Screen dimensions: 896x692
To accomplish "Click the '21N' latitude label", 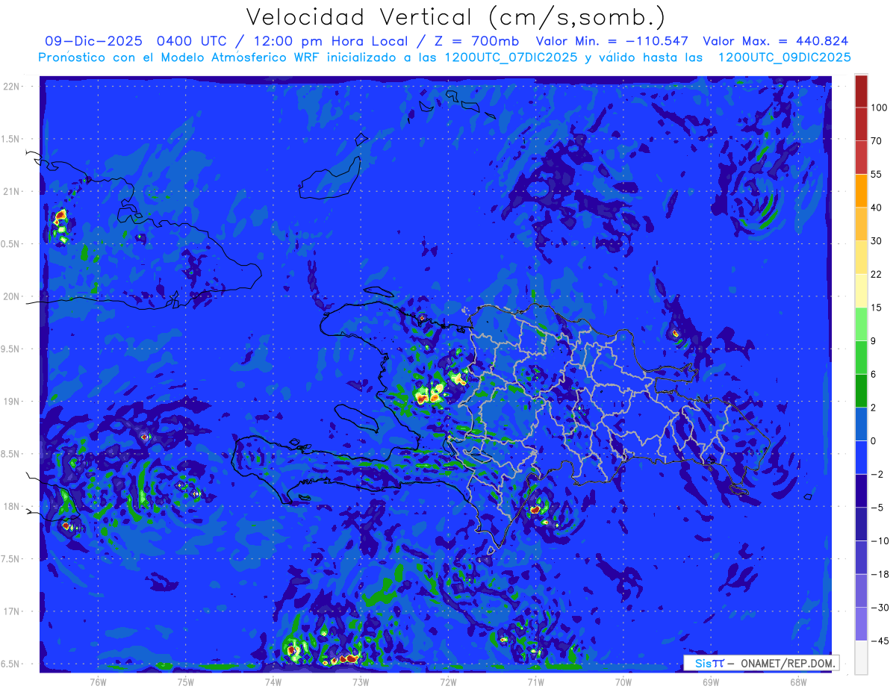I will [x=12, y=191].
